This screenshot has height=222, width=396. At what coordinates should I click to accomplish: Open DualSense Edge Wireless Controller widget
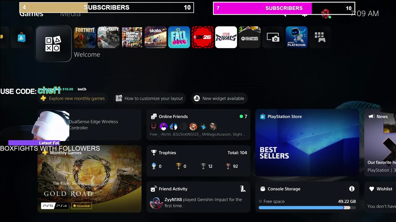point(89,125)
